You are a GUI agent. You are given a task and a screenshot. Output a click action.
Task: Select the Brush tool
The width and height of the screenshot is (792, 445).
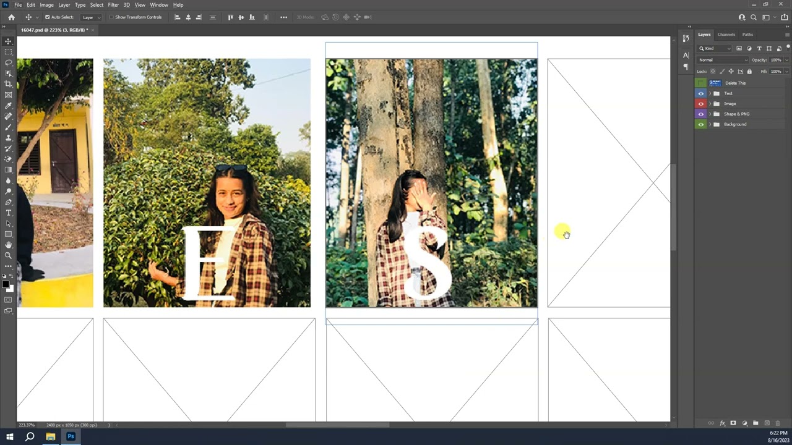(8, 127)
